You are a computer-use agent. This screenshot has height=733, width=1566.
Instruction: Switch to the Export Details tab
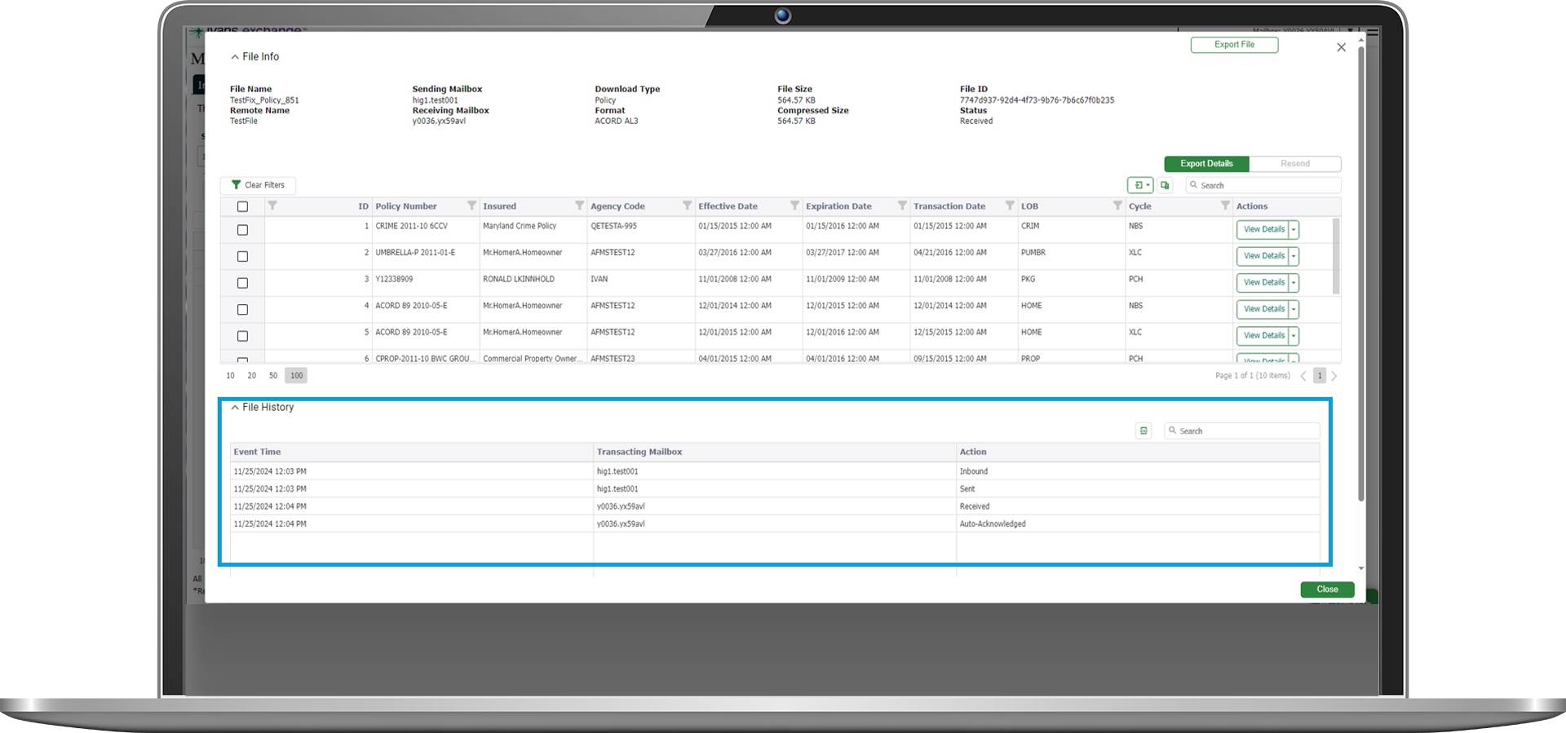click(x=1206, y=164)
